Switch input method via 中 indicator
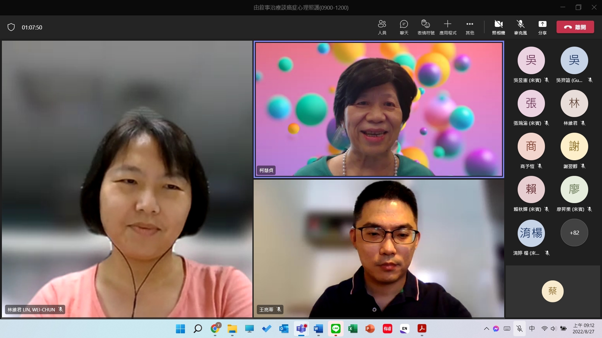 532,329
